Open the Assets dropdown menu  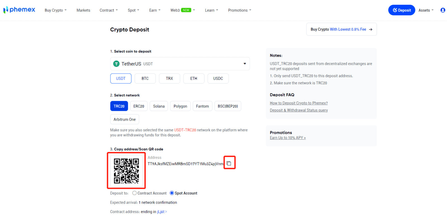pyautogui.click(x=426, y=10)
